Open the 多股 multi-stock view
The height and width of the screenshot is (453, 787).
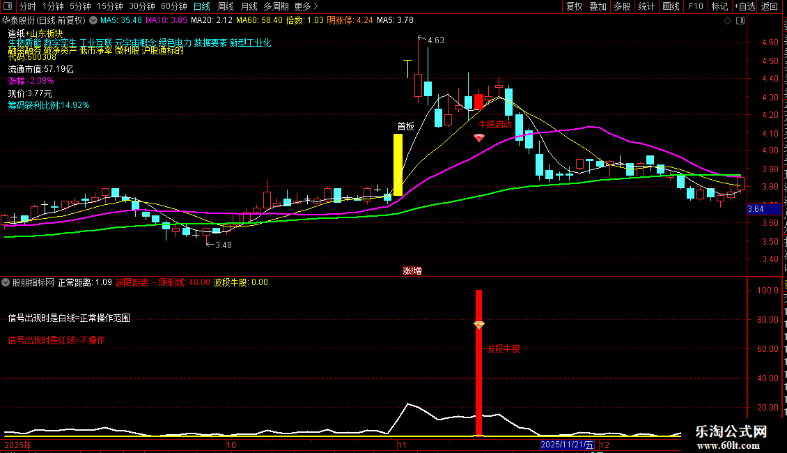pos(623,6)
